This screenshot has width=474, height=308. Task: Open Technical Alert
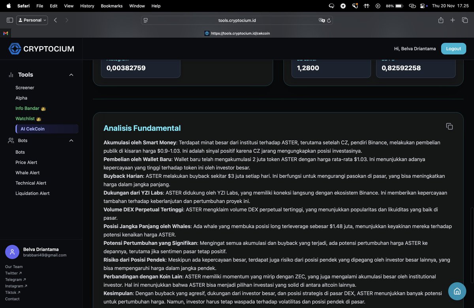click(31, 183)
